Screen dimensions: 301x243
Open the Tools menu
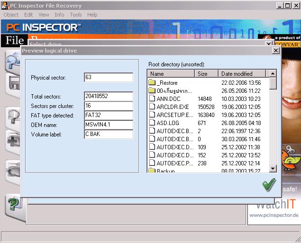tap(76, 15)
